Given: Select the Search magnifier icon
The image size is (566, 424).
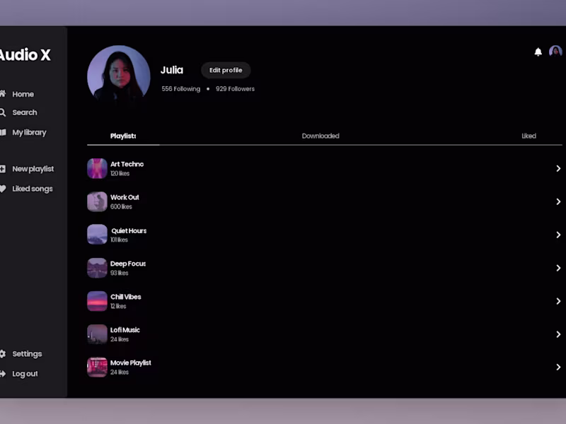Looking at the screenshot, I should [x=3, y=112].
